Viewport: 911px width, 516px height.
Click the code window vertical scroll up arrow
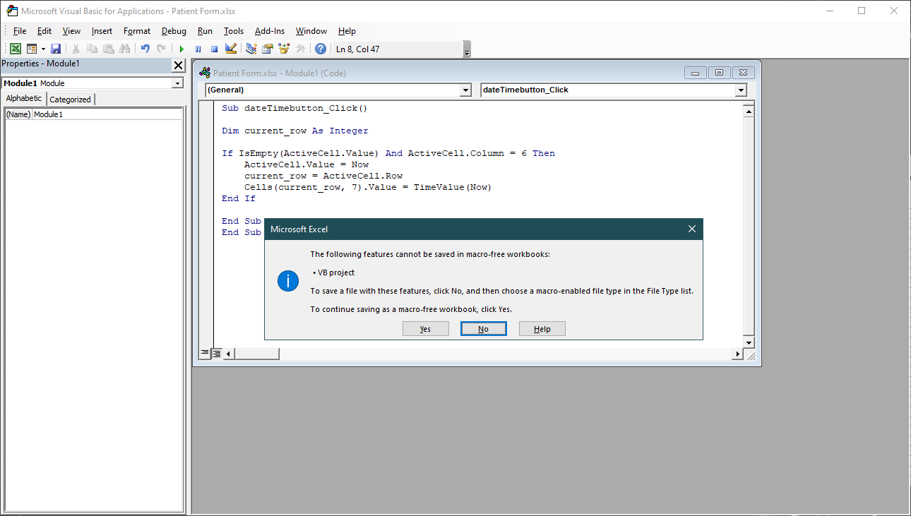749,112
